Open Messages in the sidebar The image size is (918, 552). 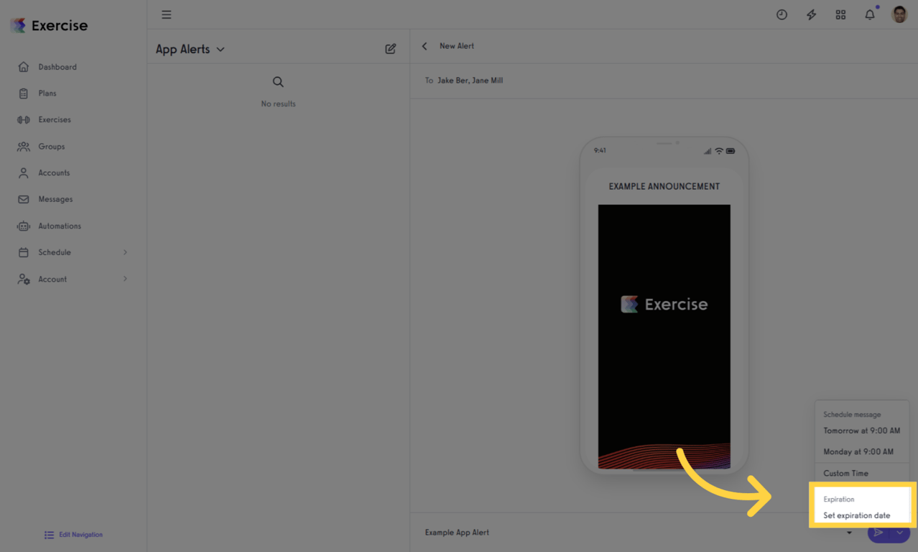point(55,199)
